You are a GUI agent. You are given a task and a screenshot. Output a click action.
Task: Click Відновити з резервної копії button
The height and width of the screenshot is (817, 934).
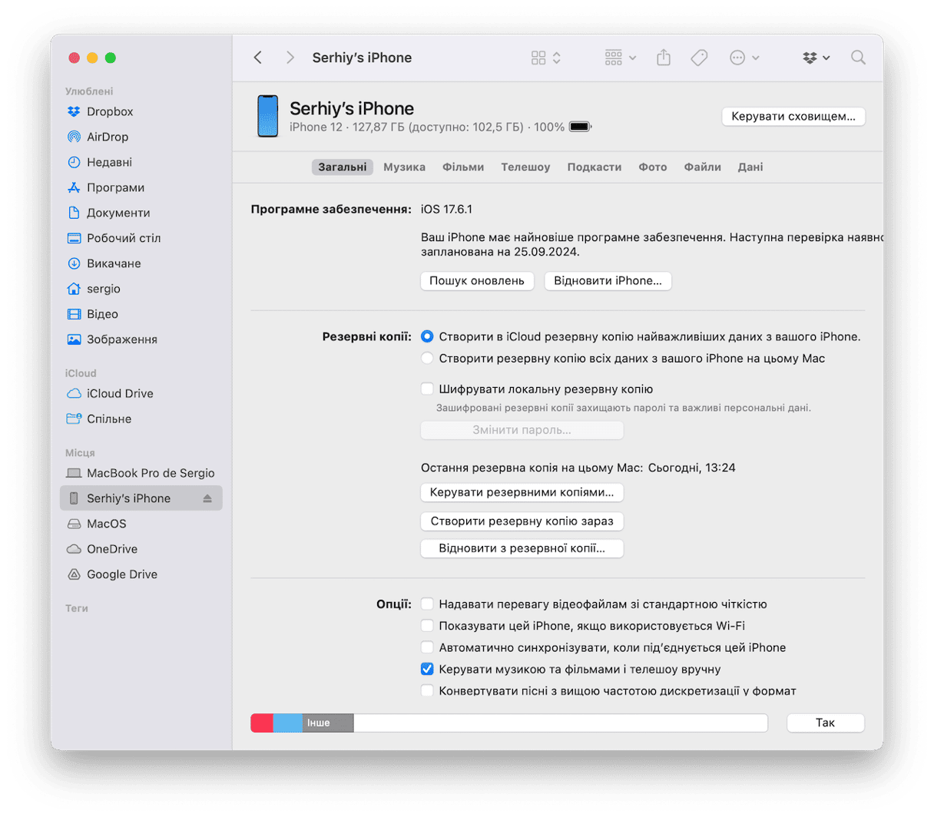click(522, 548)
